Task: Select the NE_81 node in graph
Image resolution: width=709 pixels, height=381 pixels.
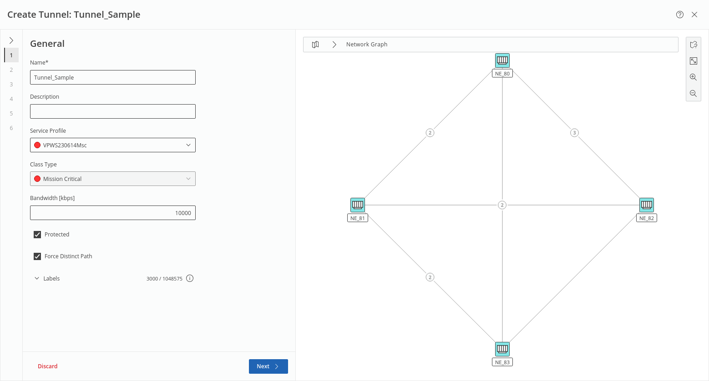Action: pyautogui.click(x=358, y=205)
